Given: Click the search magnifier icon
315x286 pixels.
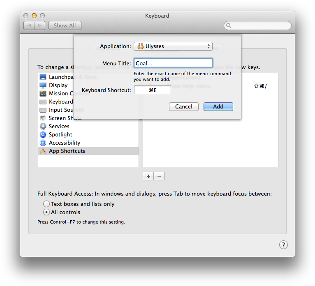Looking at the screenshot, I should pos(229,26).
